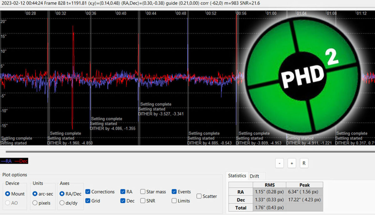Select dx/dy axes option
Viewport: 375px width, 215px height.
(62, 203)
